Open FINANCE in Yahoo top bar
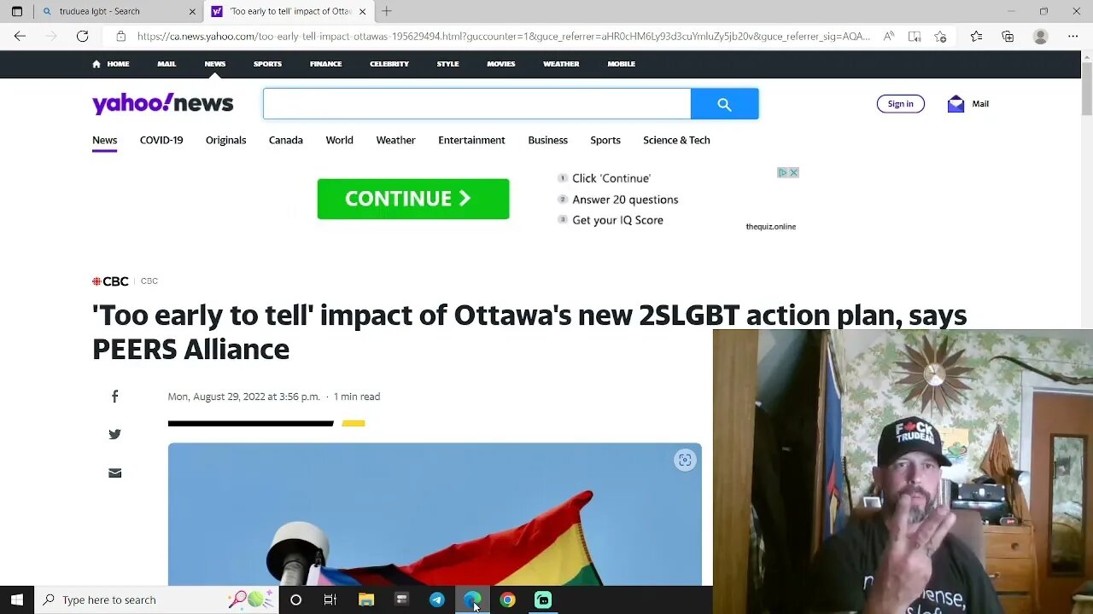Viewport: 1093px width, 614px height. (x=325, y=64)
